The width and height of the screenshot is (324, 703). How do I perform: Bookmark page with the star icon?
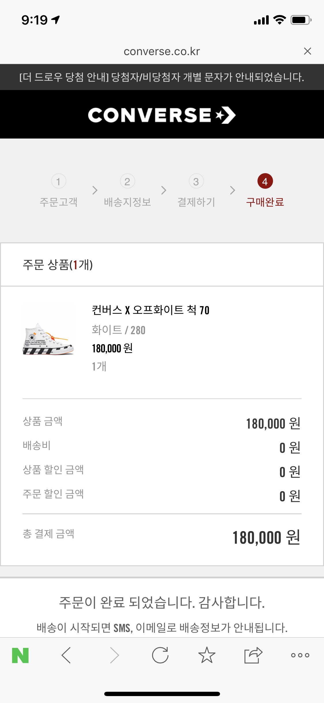(x=207, y=655)
